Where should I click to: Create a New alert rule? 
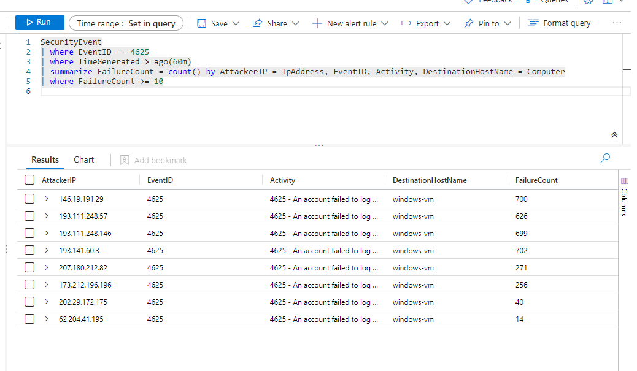350,23
